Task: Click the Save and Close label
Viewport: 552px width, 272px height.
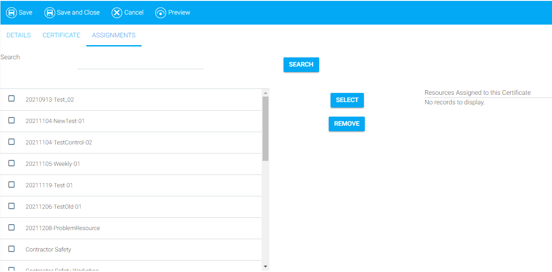Action: (78, 13)
